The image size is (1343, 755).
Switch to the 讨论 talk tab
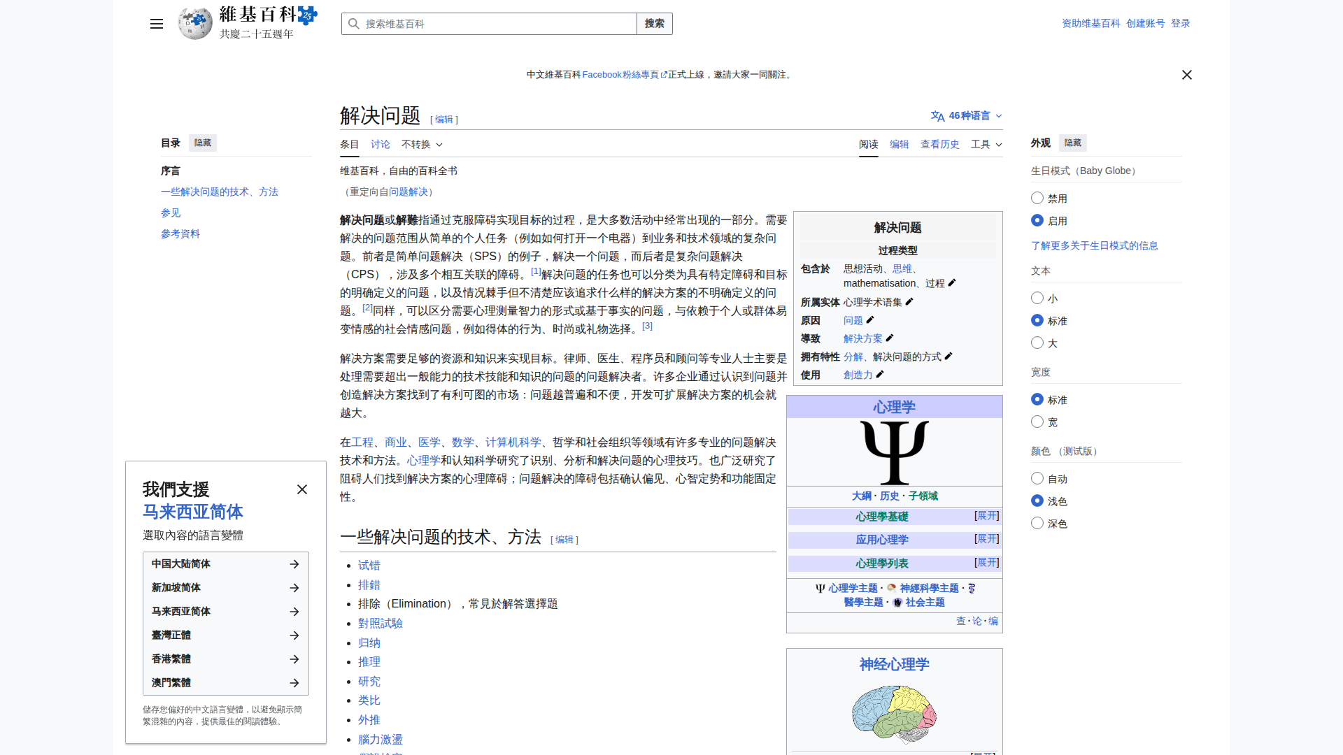(x=380, y=145)
